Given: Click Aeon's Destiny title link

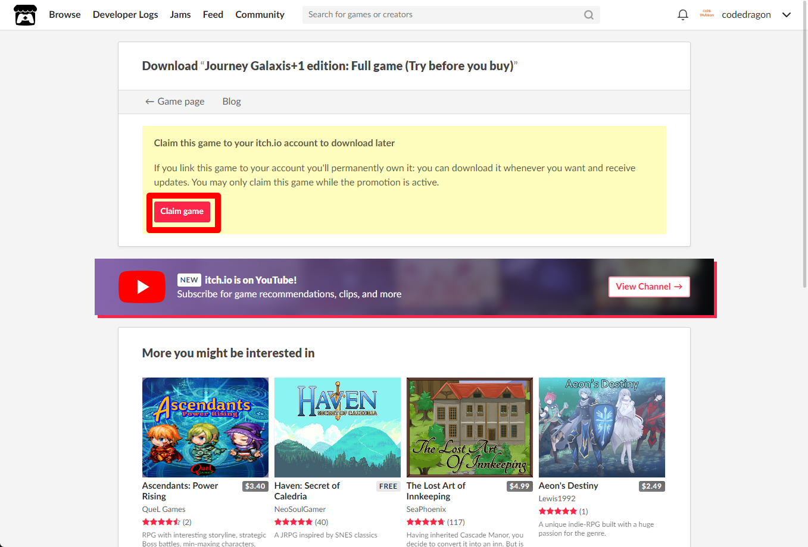Looking at the screenshot, I should point(569,486).
